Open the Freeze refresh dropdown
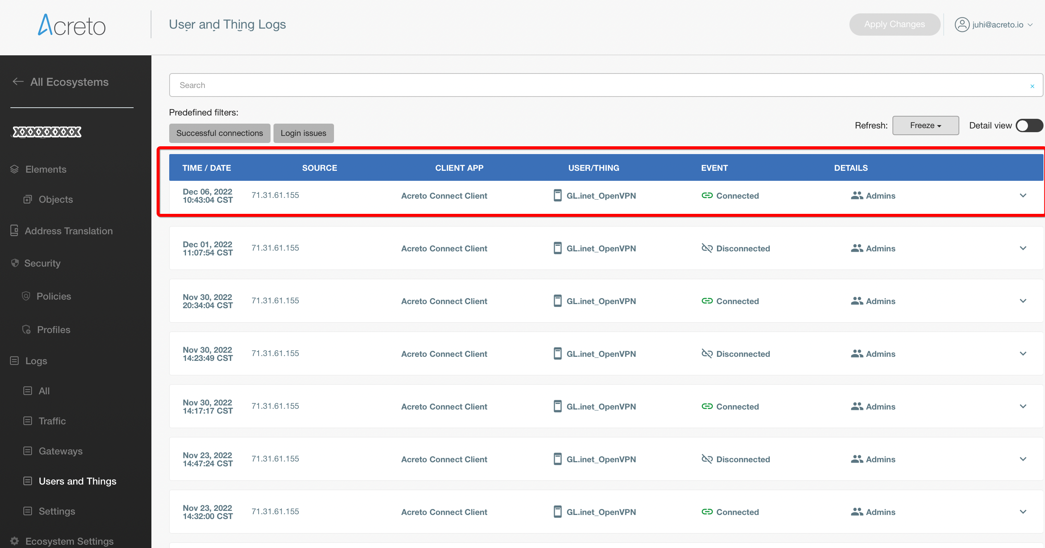This screenshot has height=548, width=1045. click(926, 125)
